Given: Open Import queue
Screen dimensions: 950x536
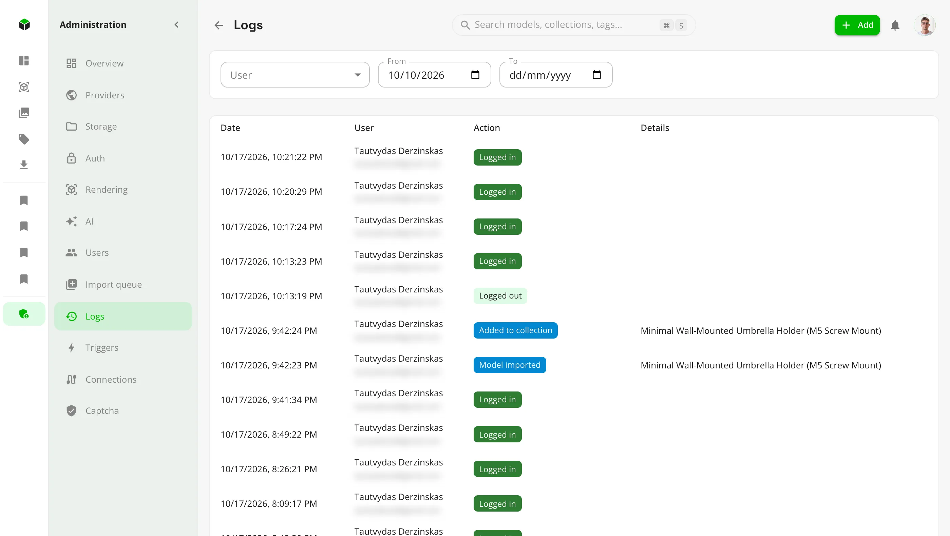Looking at the screenshot, I should click(x=123, y=285).
